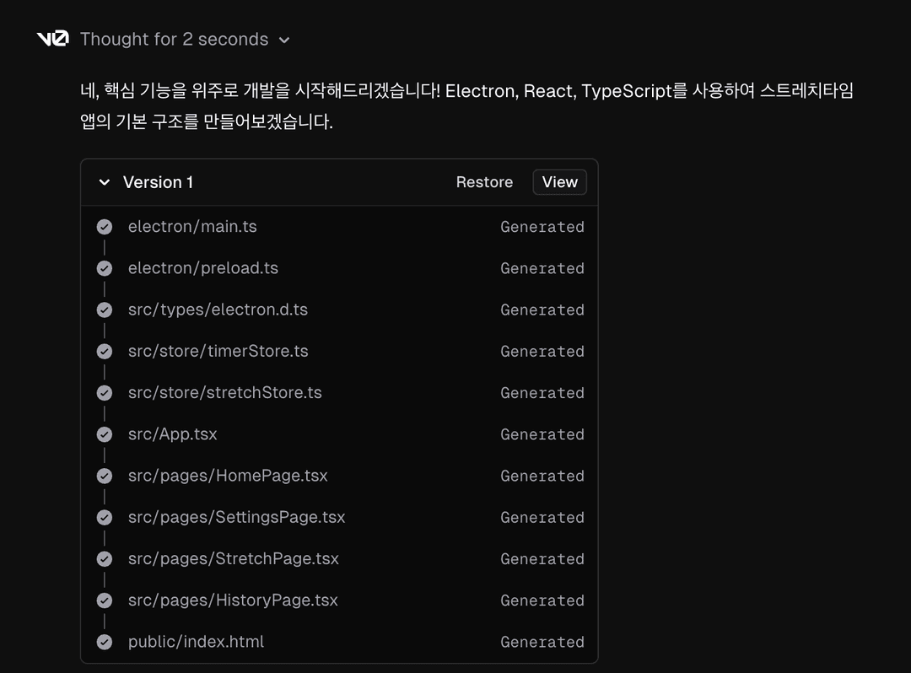Click the Restore version button

[x=484, y=182]
